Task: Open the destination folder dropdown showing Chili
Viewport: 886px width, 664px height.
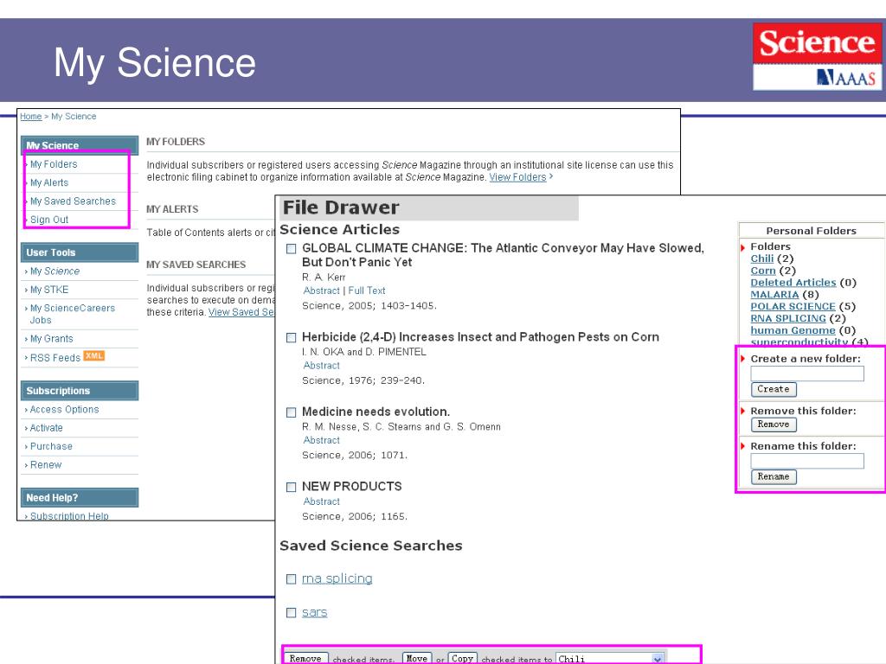Action: point(609,659)
